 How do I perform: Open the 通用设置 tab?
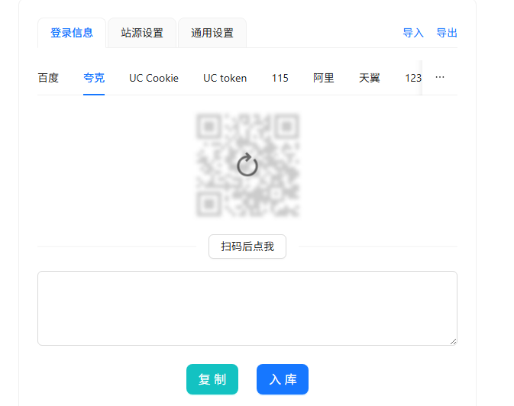[x=212, y=33]
